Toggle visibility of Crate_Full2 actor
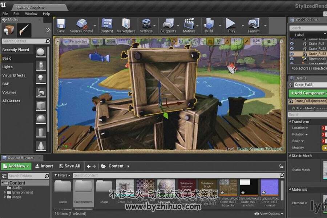This screenshot has width=327, height=218. pyautogui.click(x=292, y=49)
